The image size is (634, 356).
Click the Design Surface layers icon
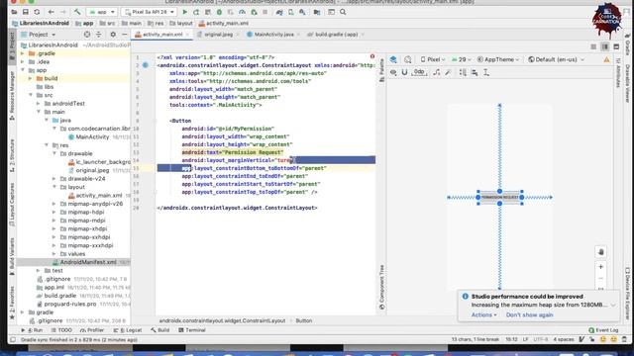click(393, 59)
